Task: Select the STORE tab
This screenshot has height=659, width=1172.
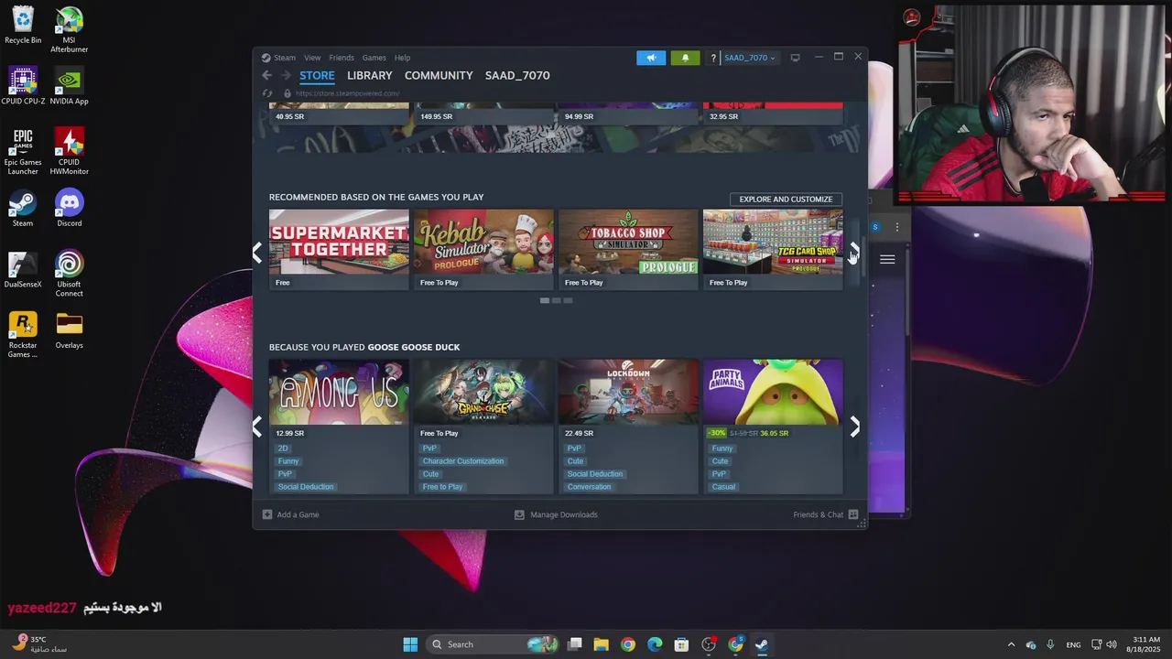Action: [317, 76]
